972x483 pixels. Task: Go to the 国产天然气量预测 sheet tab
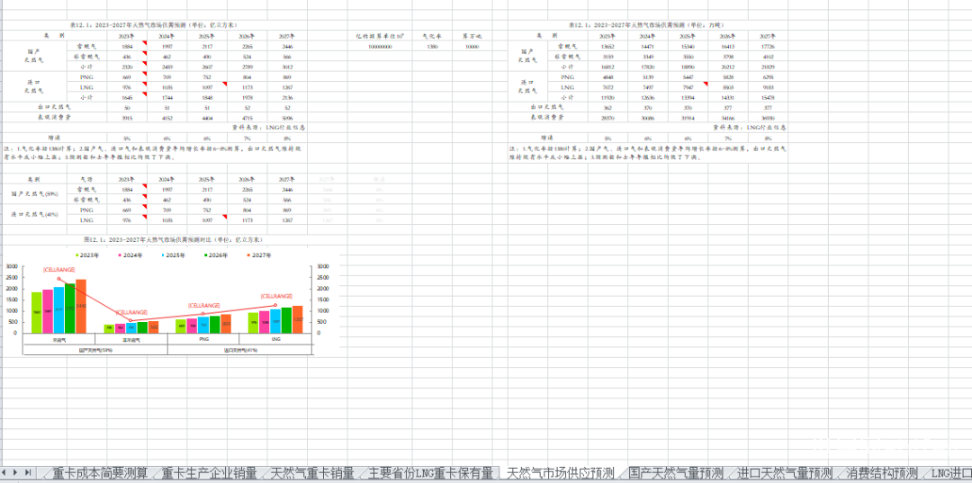click(x=675, y=473)
